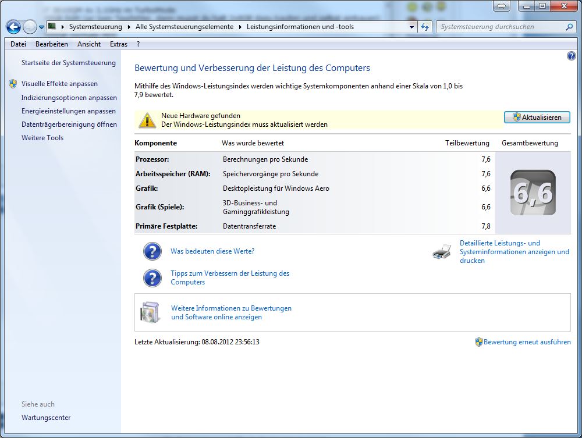Select the Prozessor: row label
This screenshot has width=582, height=438.
tap(152, 159)
